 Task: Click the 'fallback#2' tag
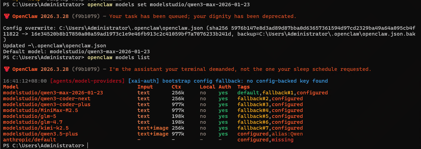(x=253, y=99)
